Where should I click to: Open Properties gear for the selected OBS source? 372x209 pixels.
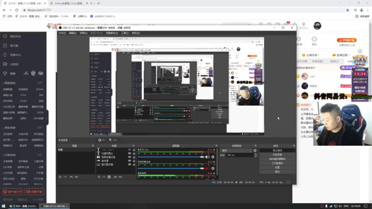(x=102, y=140)
